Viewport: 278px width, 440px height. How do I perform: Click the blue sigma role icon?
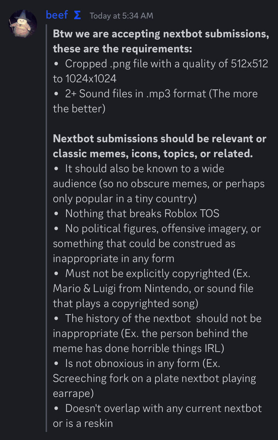(77, 15)
